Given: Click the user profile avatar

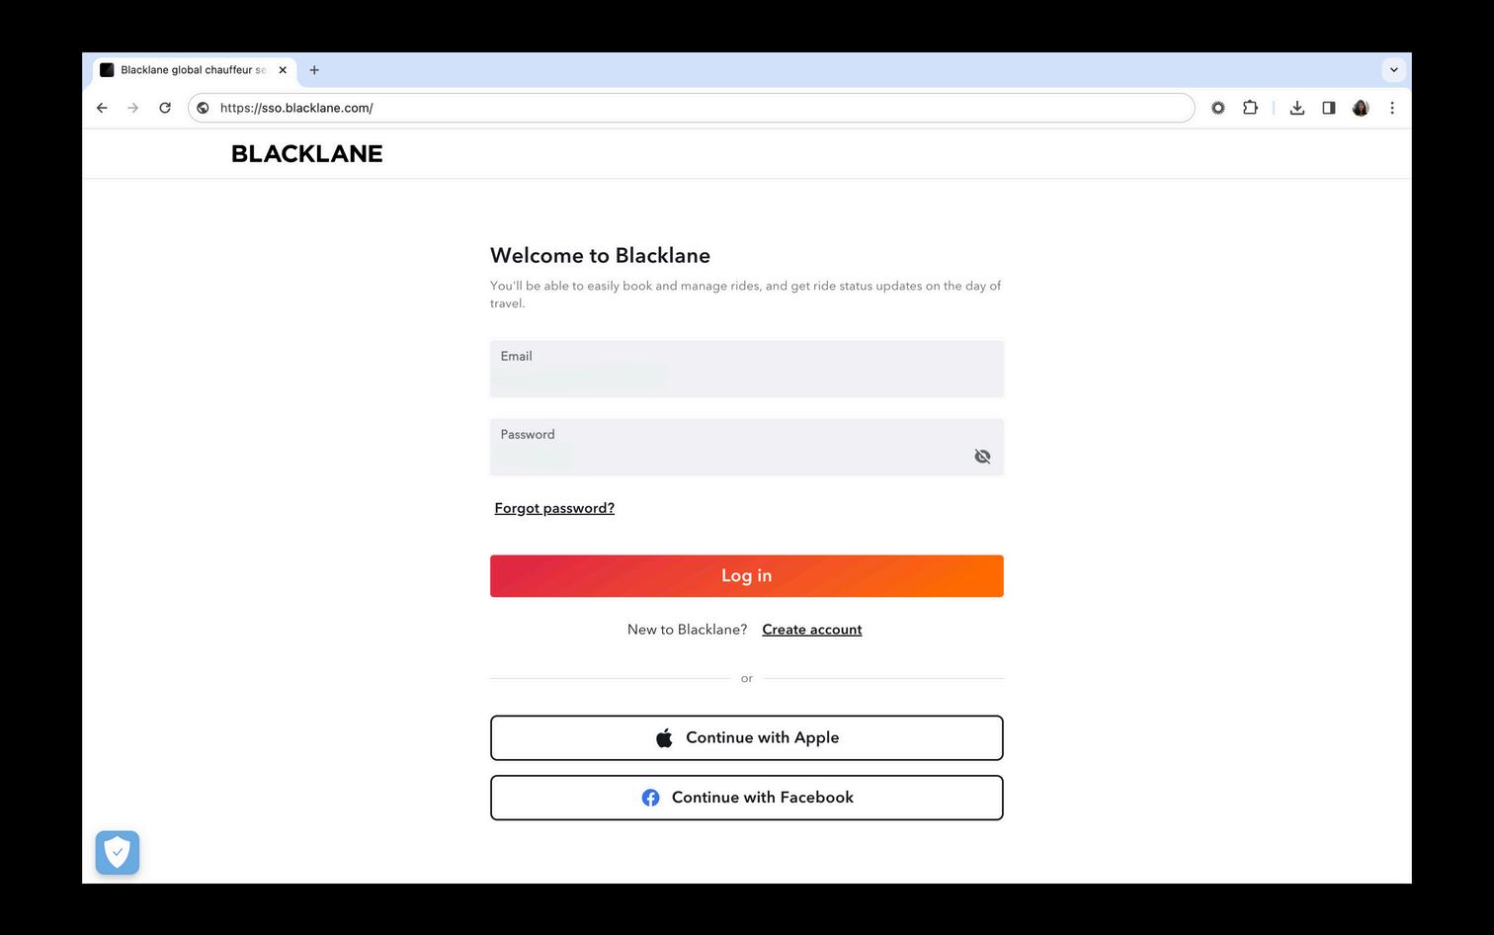Looking at the screenshot, I should click(1361, 108).
